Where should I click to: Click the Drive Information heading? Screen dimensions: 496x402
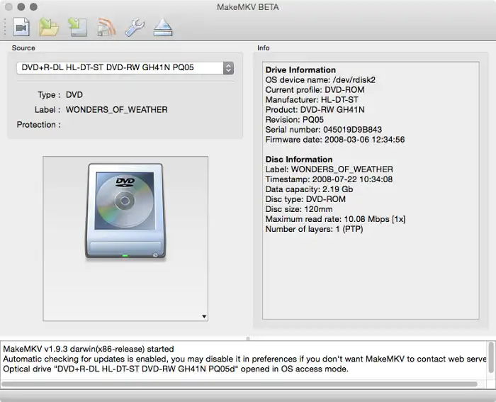tap(300, 70)
